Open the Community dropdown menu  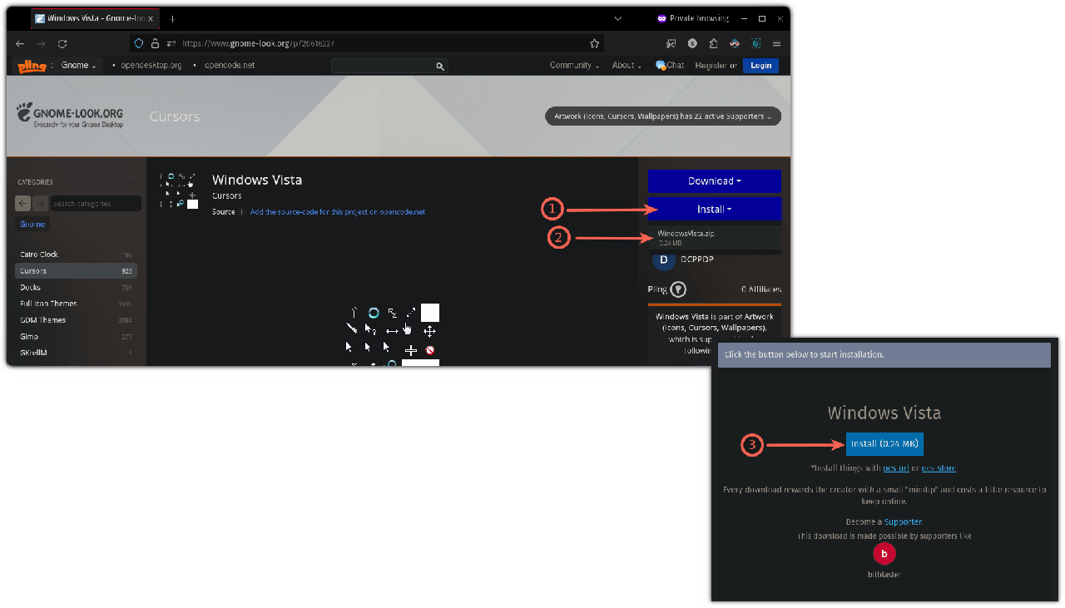pos(572,65)
